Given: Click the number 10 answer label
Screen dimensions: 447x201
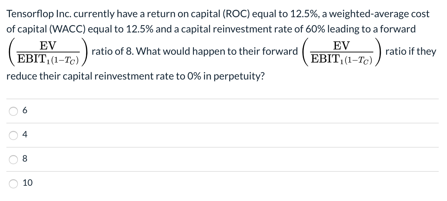Looking at the screenshot, I should point(27,183).
